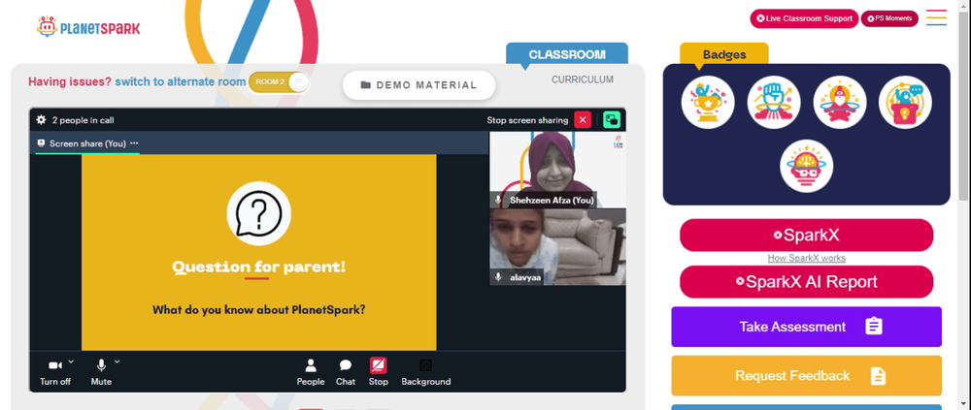Open the DEMO MATERIAL folder button
Screen dimensions: 971x410
[419, 85]
